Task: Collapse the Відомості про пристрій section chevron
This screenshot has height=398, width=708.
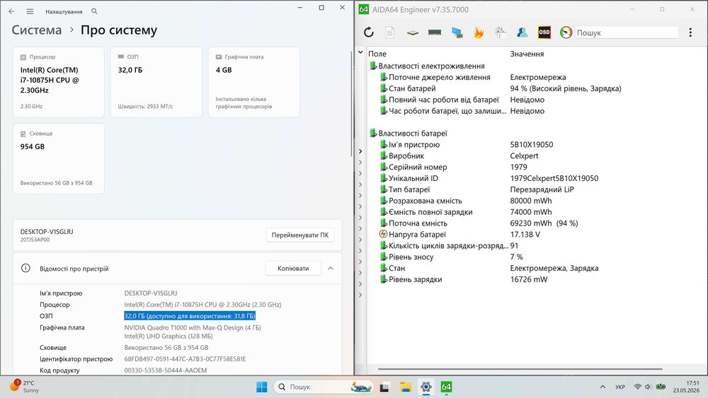Action: [x=331, y=268]
